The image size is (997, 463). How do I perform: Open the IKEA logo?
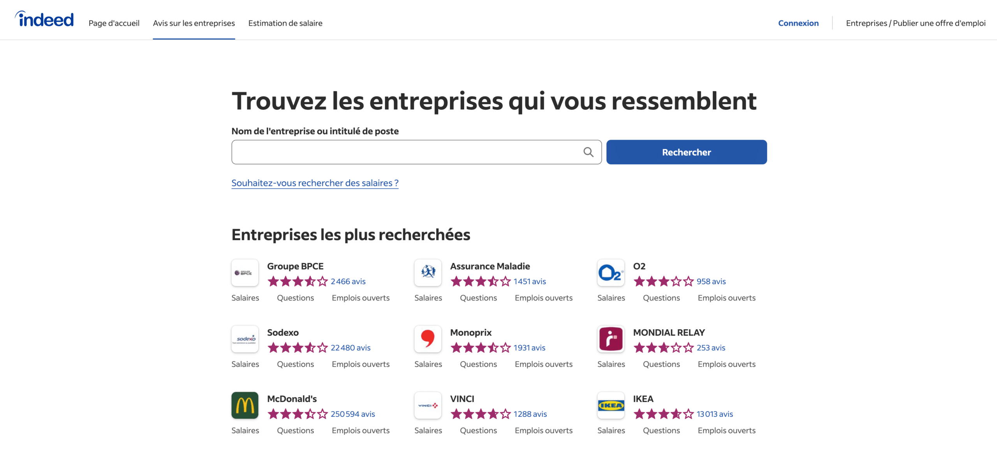pyautogui.click(x=611, y=405)
